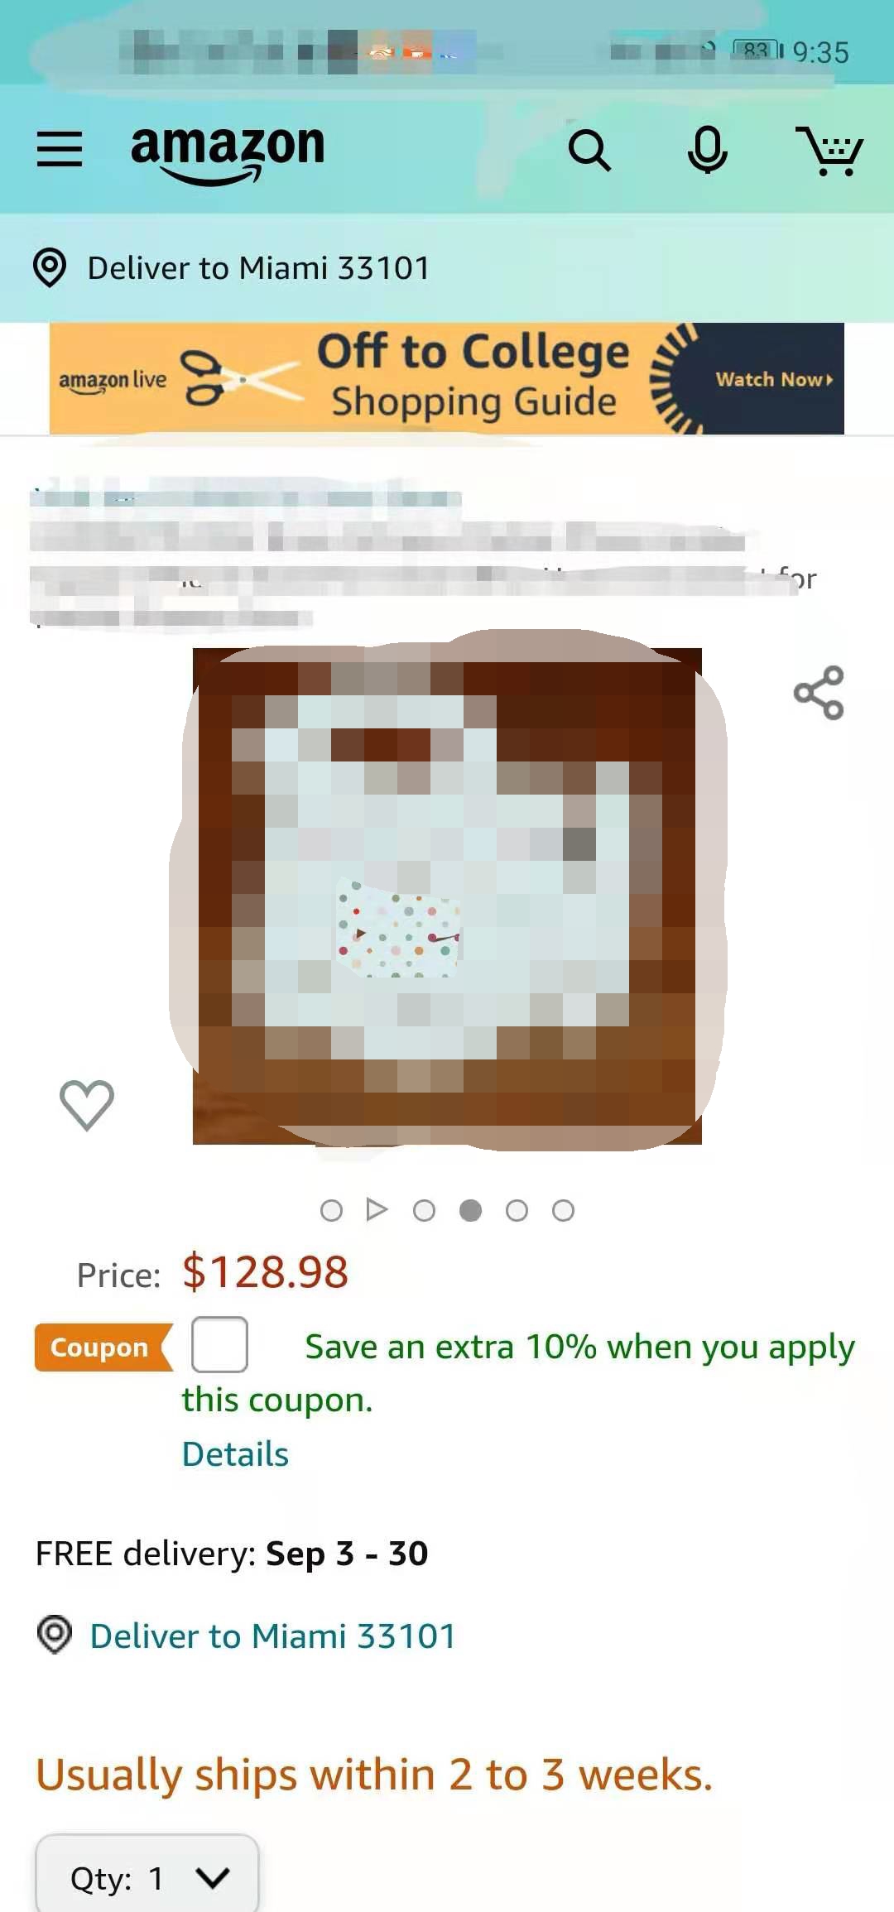Select the first image carousel dot

[331, 1211]
